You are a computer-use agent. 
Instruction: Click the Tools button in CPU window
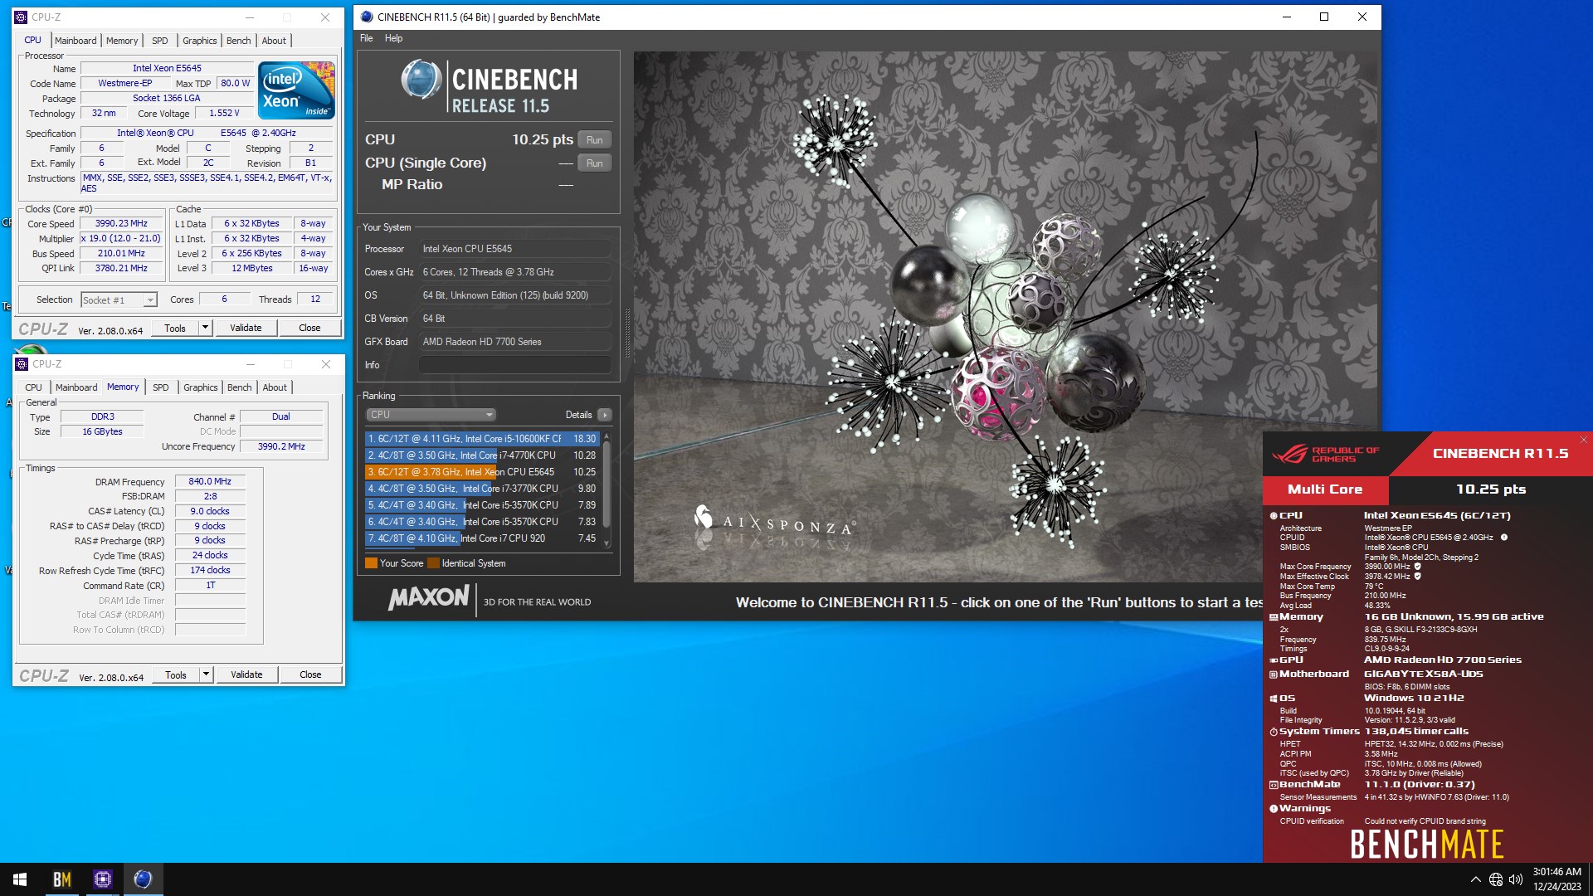coord(175,328)
